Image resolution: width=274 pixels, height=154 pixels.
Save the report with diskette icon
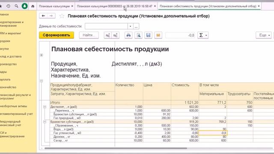point(148,35)
